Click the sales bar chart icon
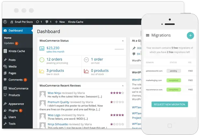This screenshot has width=201, height=135. pos(42,49)
